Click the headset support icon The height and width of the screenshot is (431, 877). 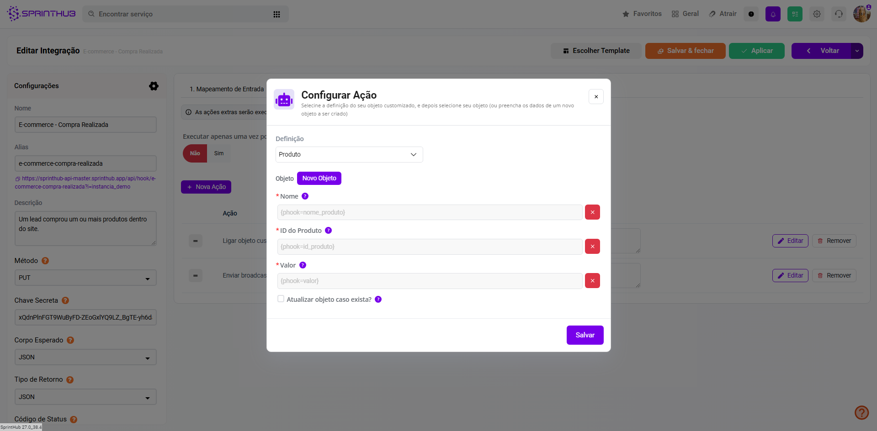[x=839, y=14]
